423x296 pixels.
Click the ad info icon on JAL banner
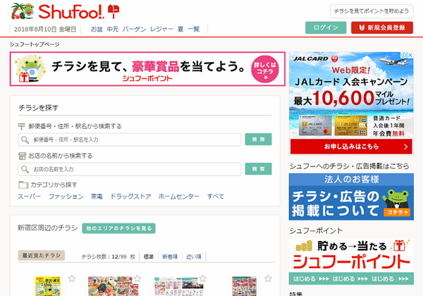click(404, 55)
